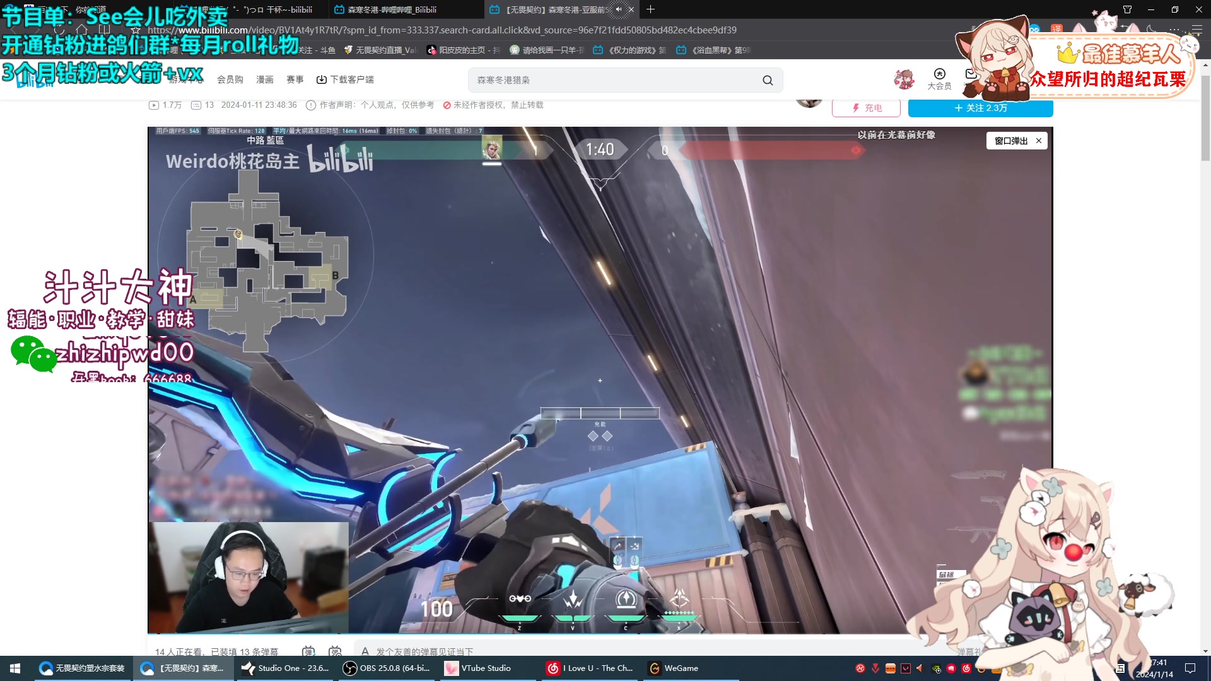Open bookmark 《权力的游戏》
Image resolution: width=1211 pixels, height=681 pixels.
pos(629,50)
